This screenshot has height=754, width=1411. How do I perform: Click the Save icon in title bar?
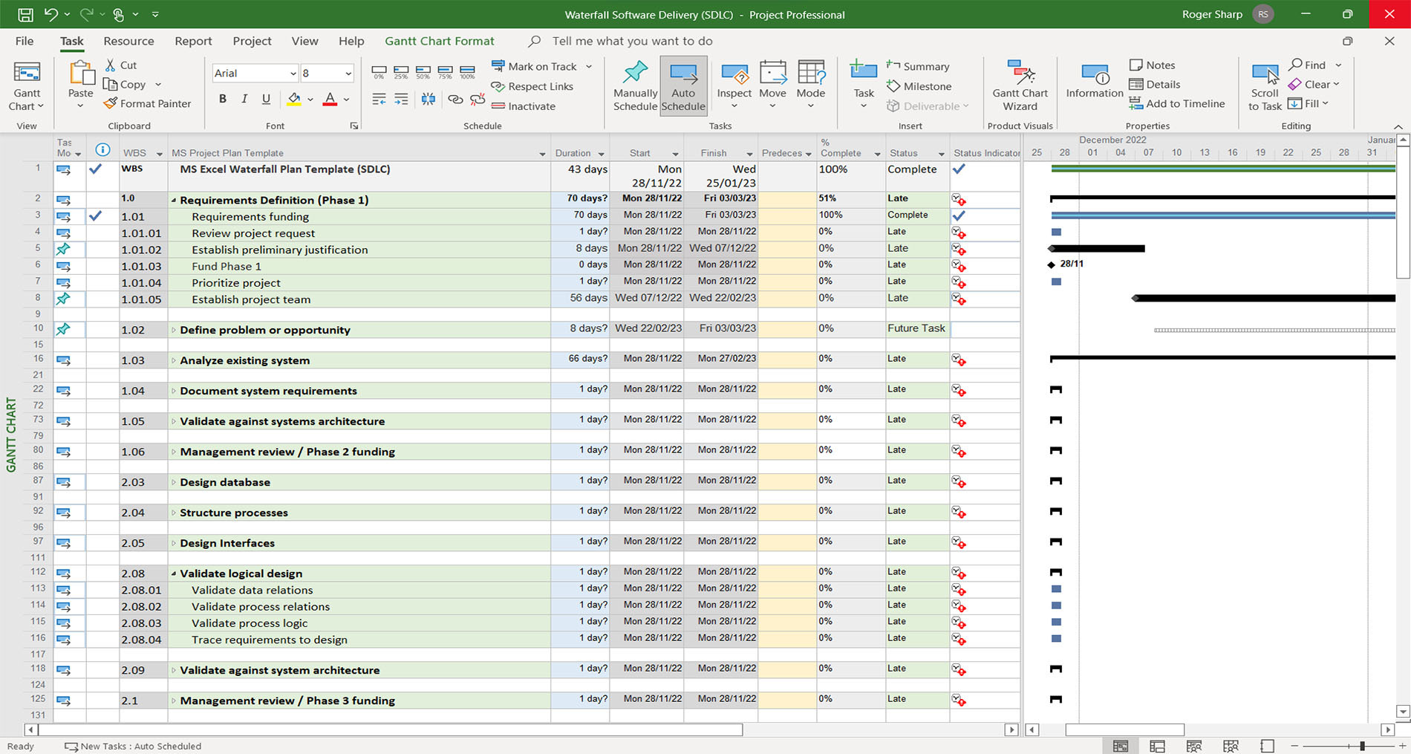(25, 14)
